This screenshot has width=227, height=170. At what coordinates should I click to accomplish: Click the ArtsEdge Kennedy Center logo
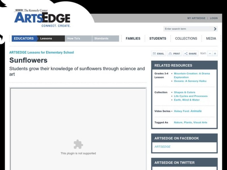click(42, 18)
